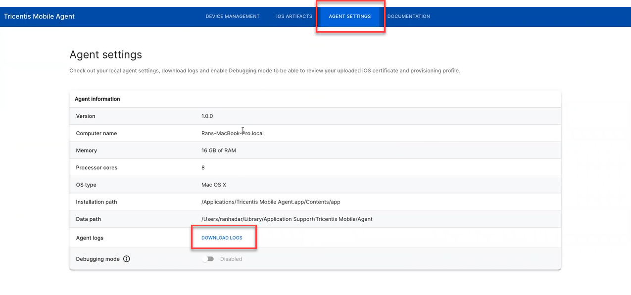Click computer name Rans-MacBook-Pro.local
Screen dimensions: 631x295
pos(233,133)
